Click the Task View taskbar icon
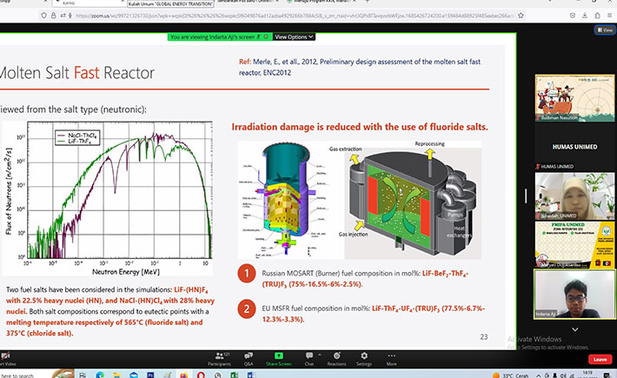The width and height of the screenshot is (617, 378). point(83,375)
